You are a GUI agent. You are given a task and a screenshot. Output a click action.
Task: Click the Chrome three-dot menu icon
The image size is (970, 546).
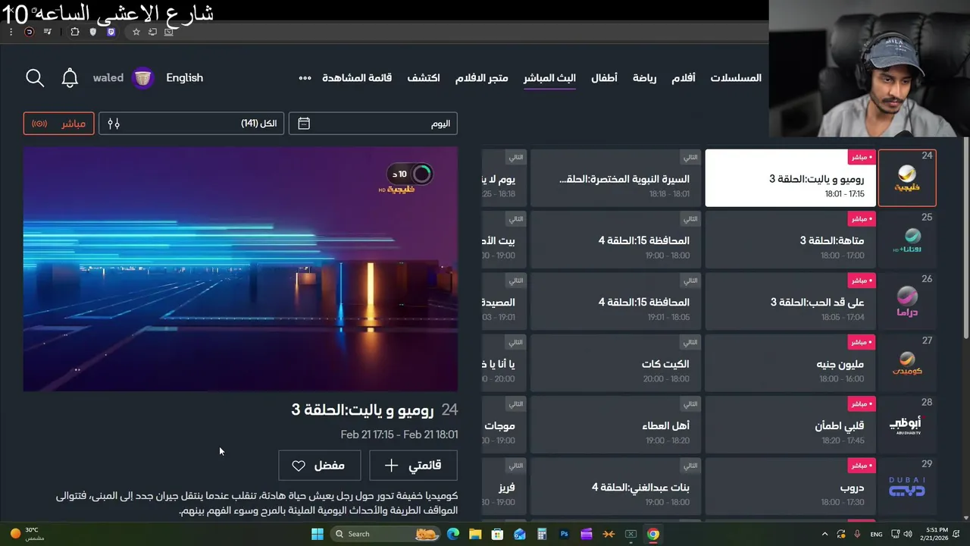[x=11, y=32]
